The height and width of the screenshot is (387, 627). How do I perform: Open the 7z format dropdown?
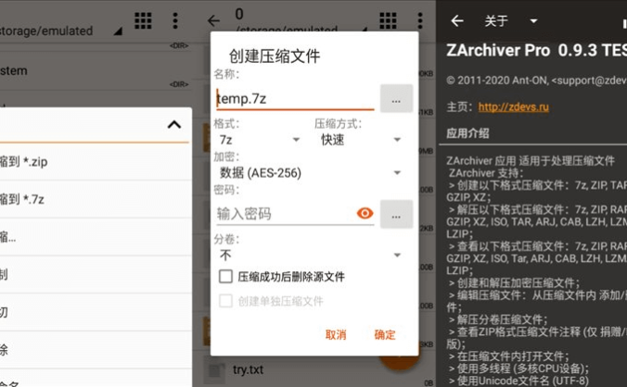click(260, 140)
